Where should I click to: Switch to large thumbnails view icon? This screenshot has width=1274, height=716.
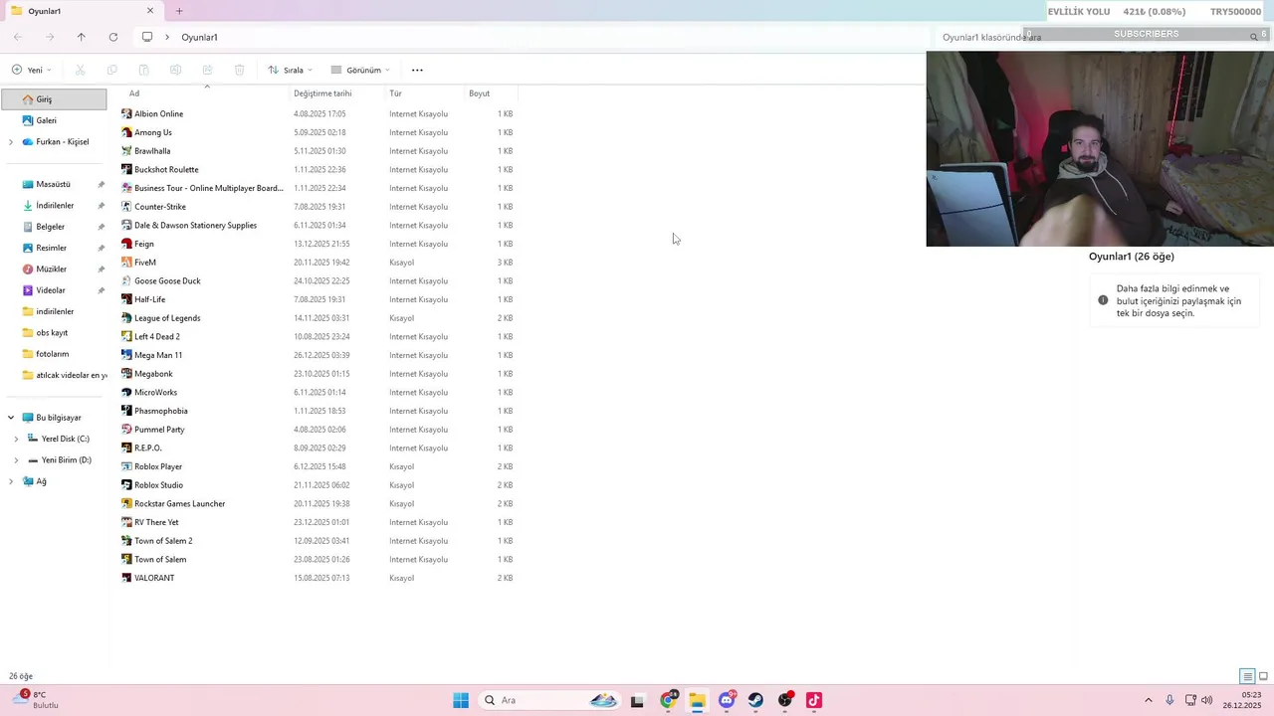click(x=1264, y=676)
